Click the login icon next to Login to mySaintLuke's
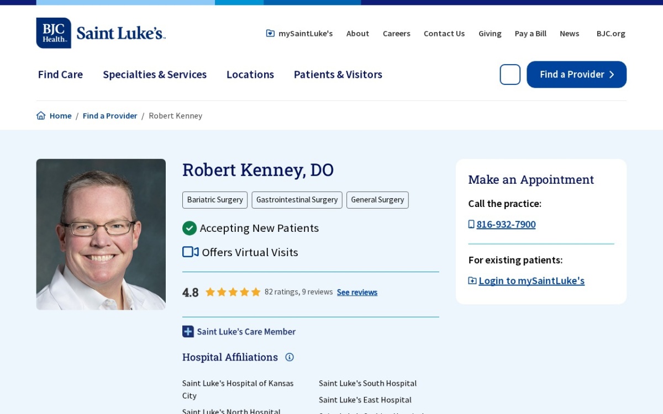 coord(472,280)
